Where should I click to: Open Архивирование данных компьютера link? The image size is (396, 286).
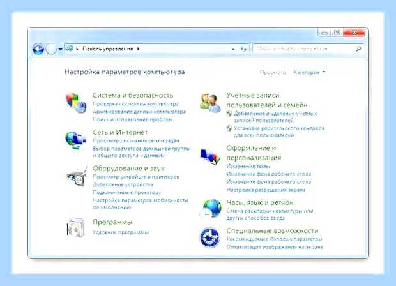click(x=139, y=112)
